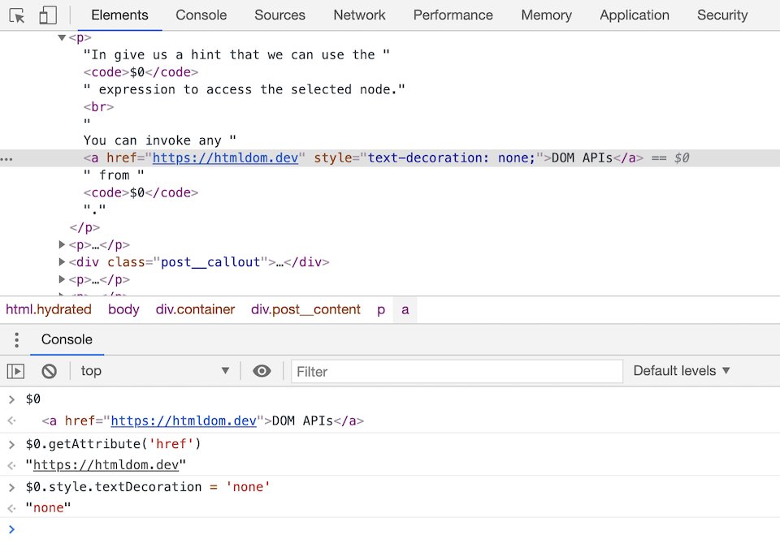The image size is (780, 548).
Task: Click htmldom.dev link in $0 console output
Action: point(184,421)
